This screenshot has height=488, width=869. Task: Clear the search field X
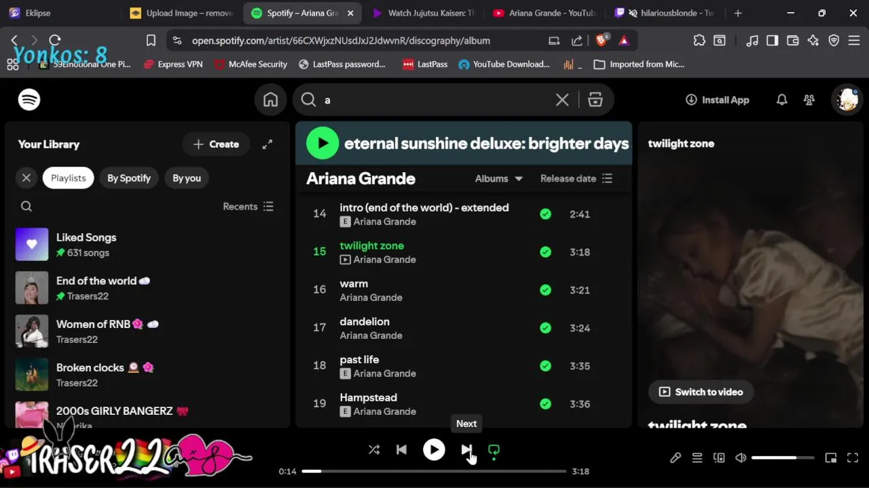(562, 100)
